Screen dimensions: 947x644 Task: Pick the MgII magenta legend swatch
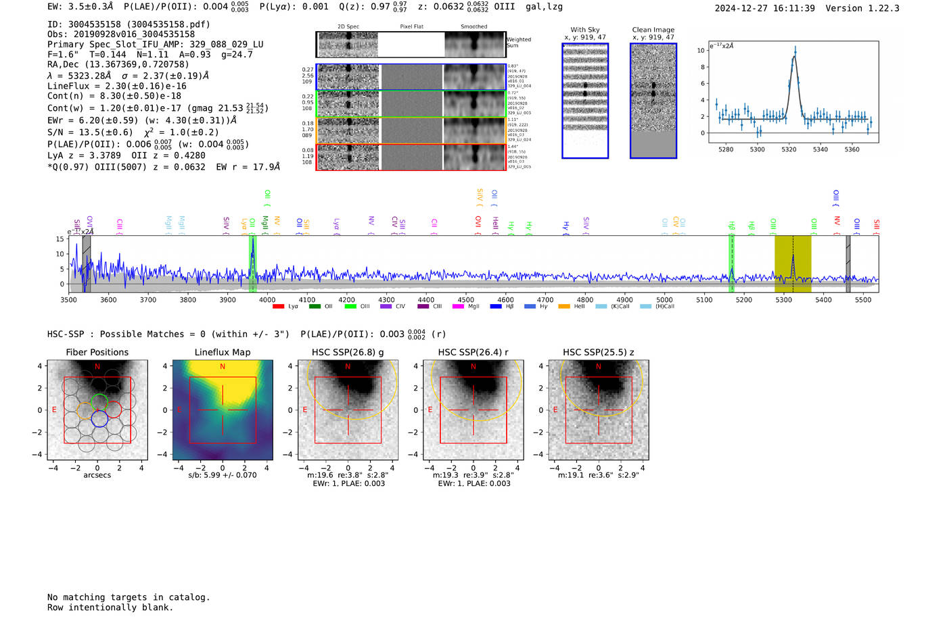click(458, 306)
